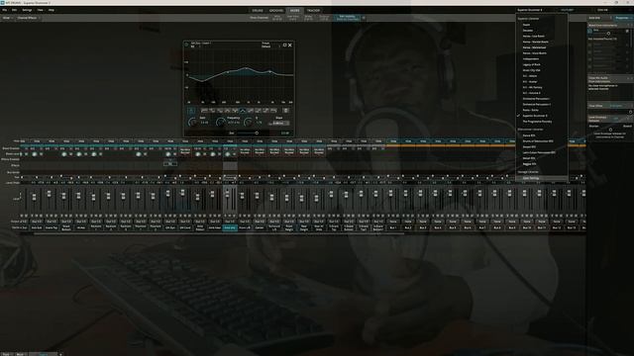This screenshot has height=356, width=634.
Task: Click the bleed level knob on OH Dyn channel
Action: click(168, 154)
